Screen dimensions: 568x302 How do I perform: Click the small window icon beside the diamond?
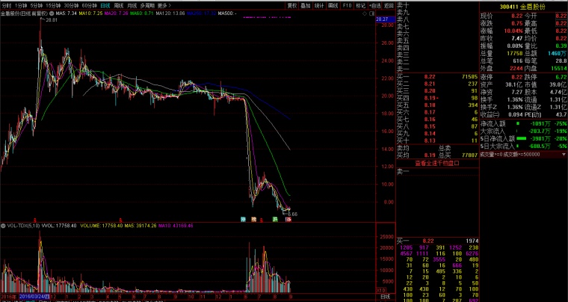(371, 13)
